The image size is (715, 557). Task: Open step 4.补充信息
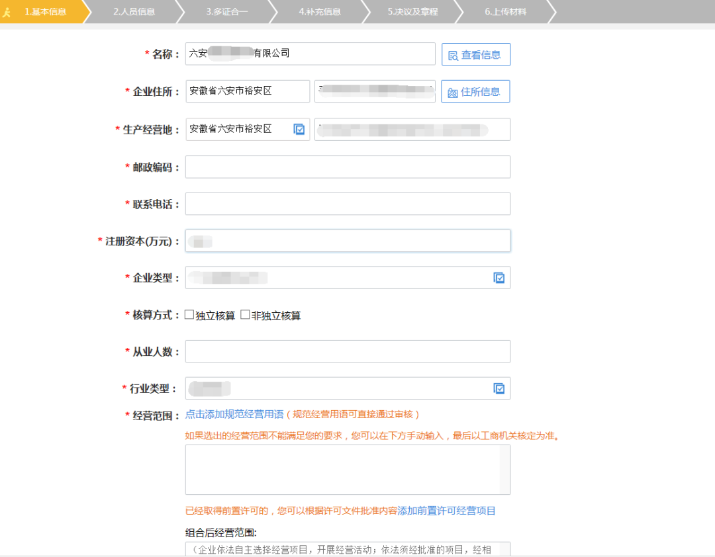click(x=319, y=12)
